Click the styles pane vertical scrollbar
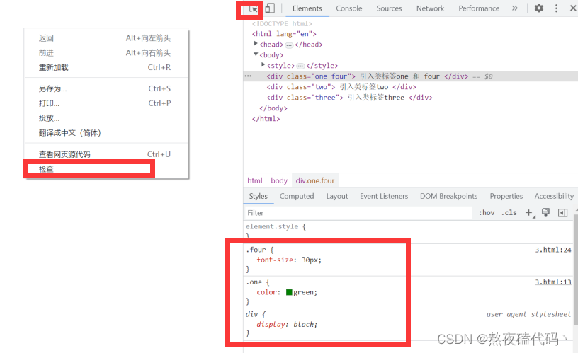Image resolution: width=578 pixels, height=353 pixels. [576, 270]
